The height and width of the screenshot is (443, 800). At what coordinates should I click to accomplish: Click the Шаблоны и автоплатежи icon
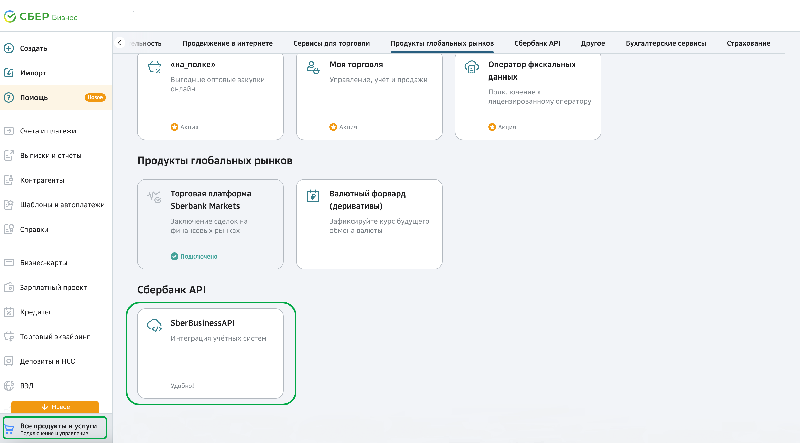click(9, 205)
